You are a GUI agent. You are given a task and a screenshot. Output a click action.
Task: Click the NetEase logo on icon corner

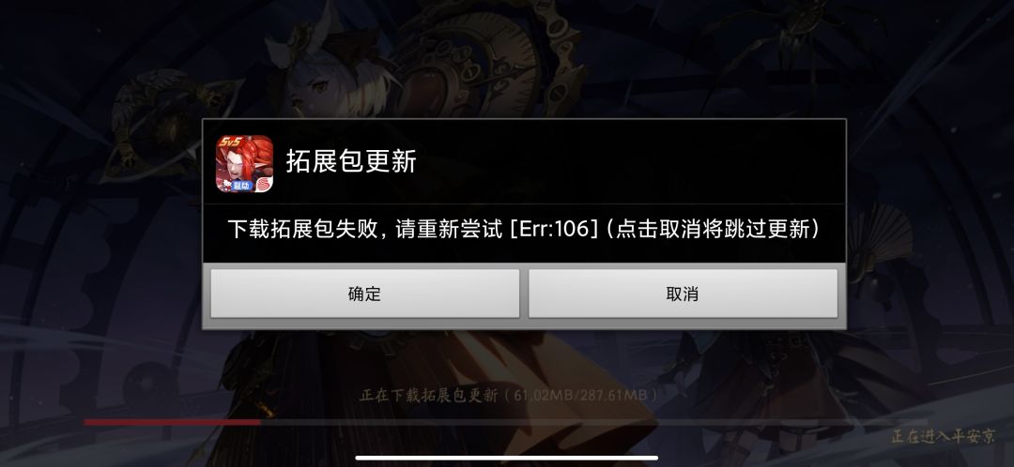coord(263,182)
